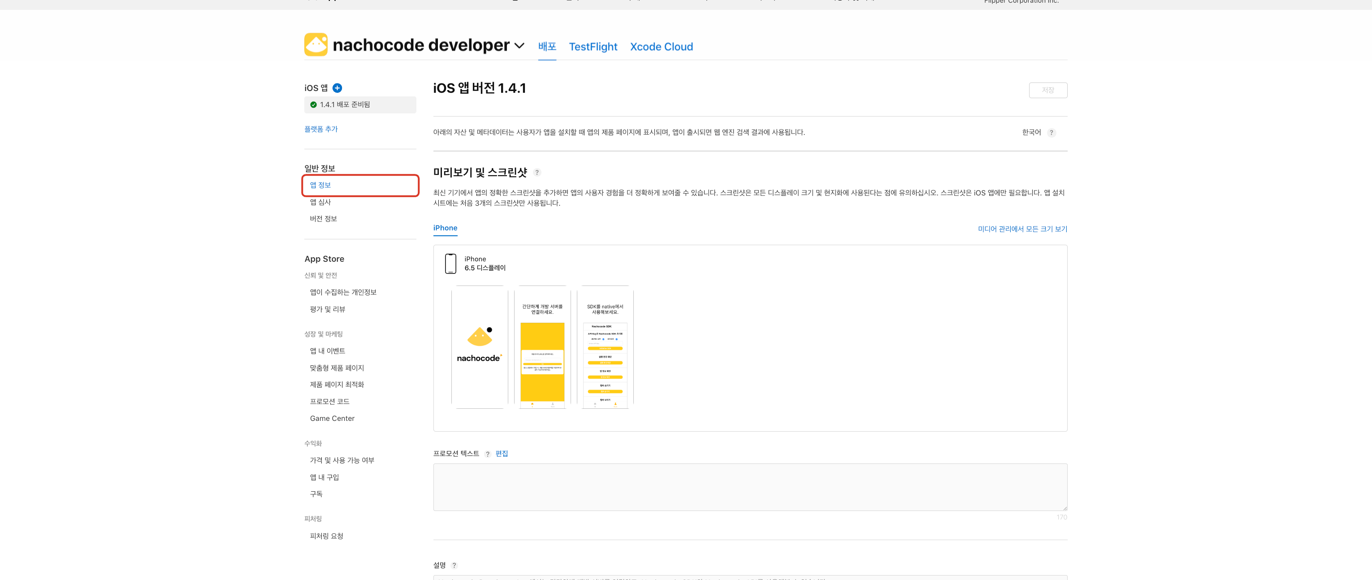Click the plus icon next to iOS 앱
The width and height of the screenshot is (1372, 580).
pyautogui.click(x=337, y=88)
